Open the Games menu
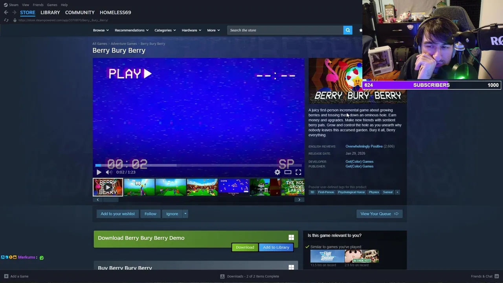 52,5
